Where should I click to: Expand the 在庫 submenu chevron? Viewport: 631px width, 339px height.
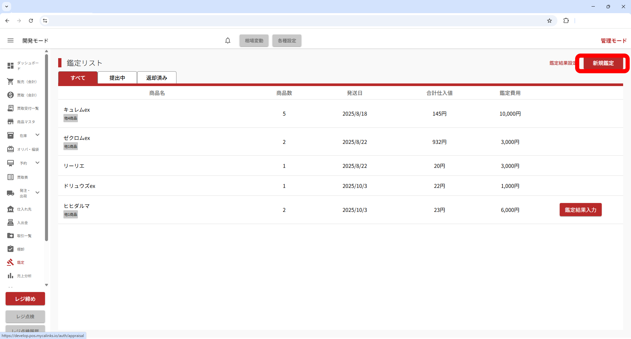tap(37, 135)
